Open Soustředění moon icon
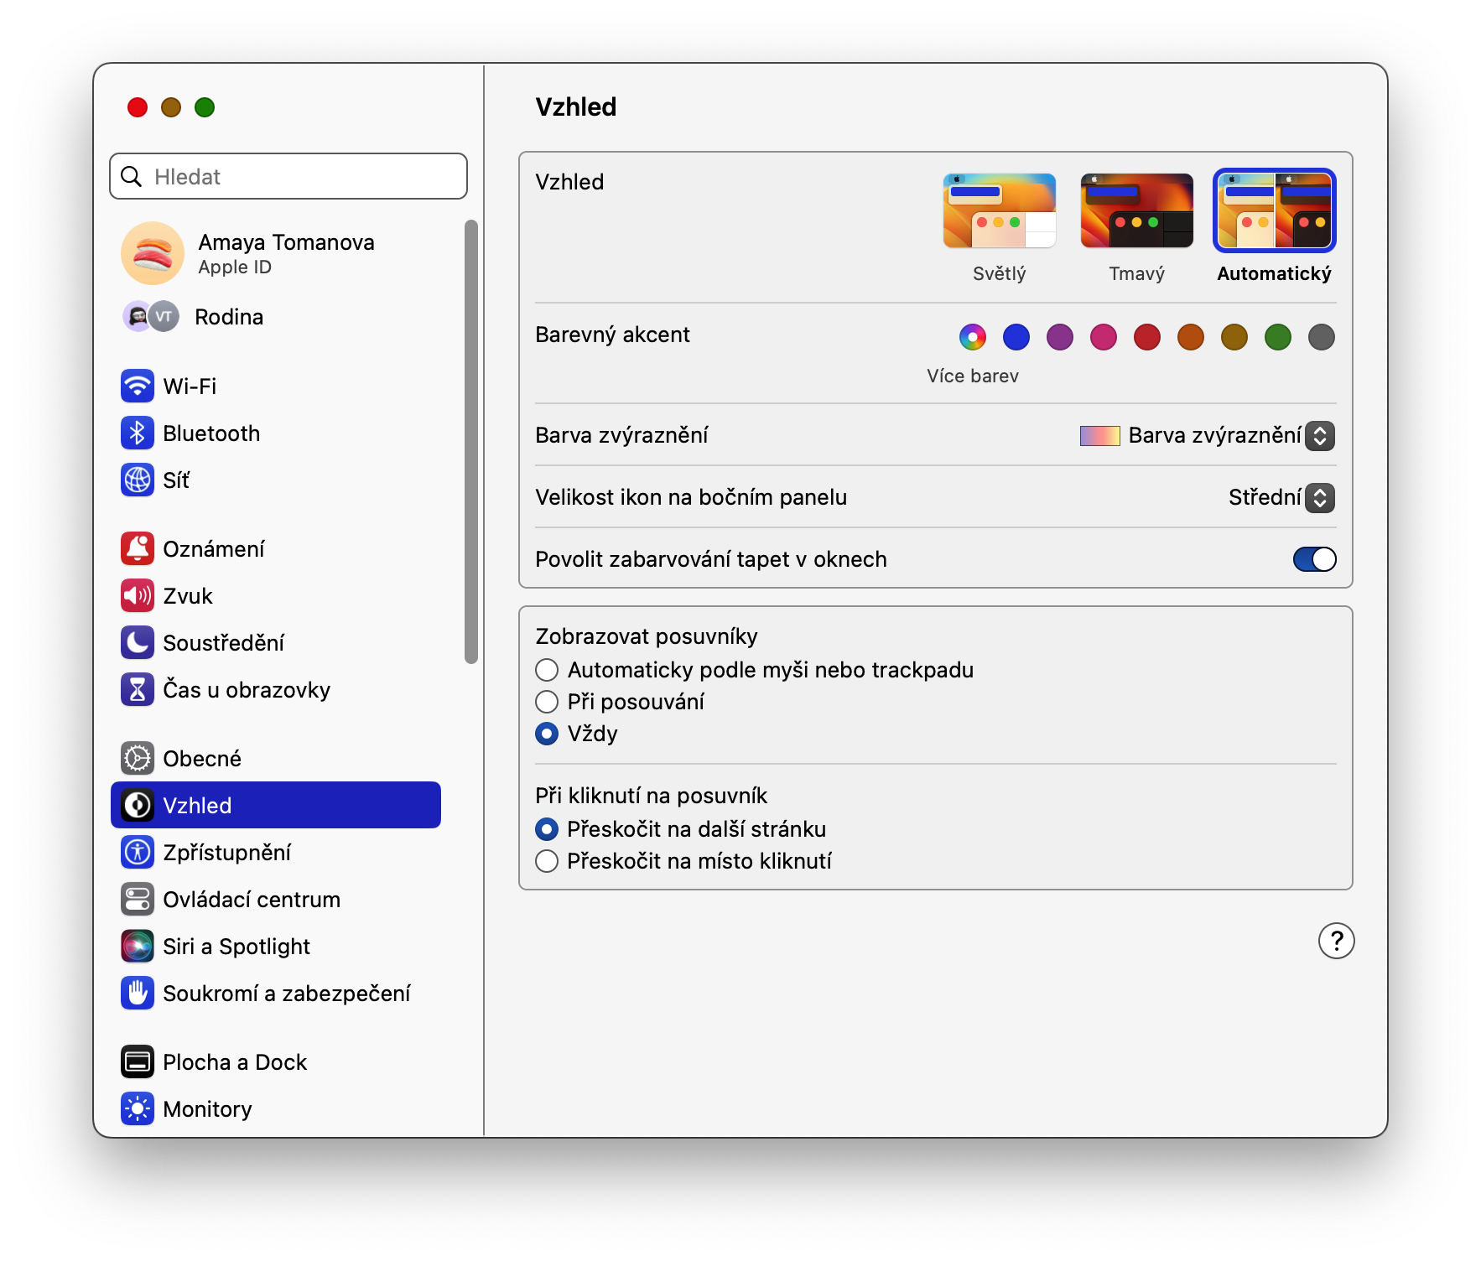 tap(138, 642)
